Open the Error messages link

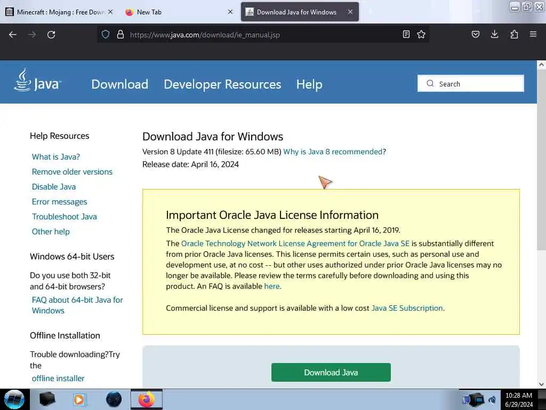(x=60, y=202)
